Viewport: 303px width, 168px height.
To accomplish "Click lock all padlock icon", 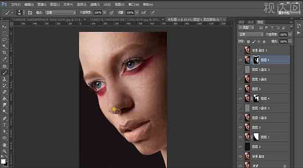I will tap(264, 41).
